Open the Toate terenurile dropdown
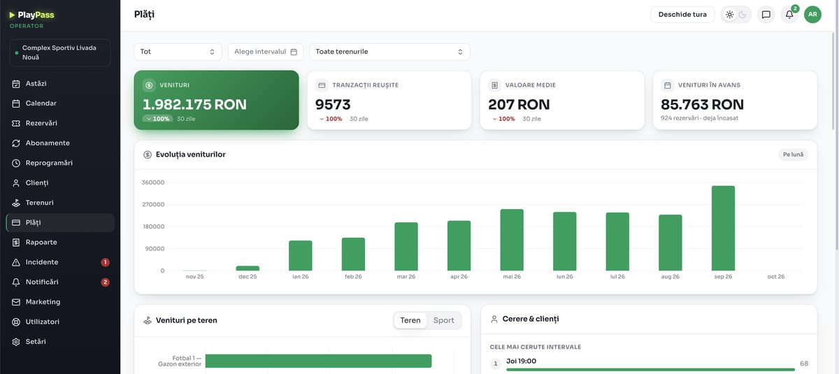The width and height of the screenshot is (839, 374). 389,52
